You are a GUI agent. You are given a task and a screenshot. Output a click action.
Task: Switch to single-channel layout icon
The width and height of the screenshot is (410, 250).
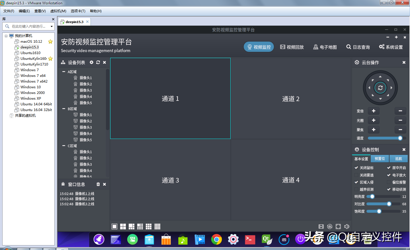point(114,226)
